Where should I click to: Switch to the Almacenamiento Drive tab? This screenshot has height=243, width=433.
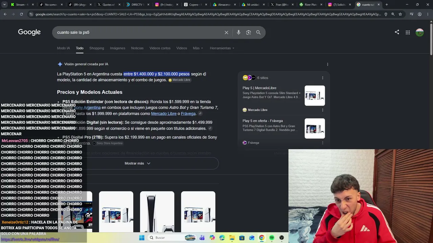(x=225, y=5)
